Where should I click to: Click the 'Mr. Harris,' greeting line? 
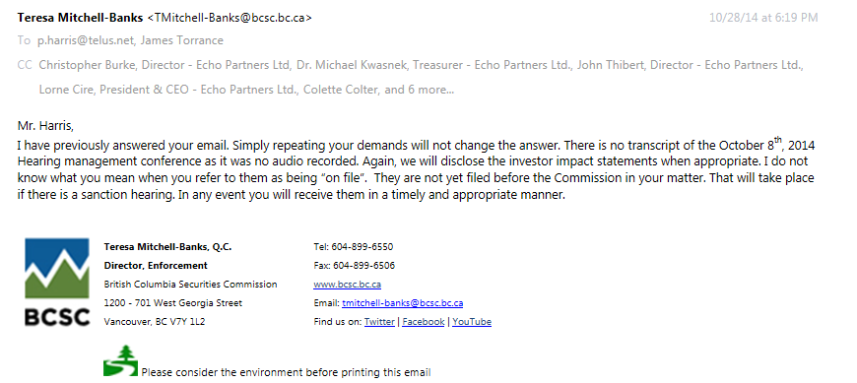click(x=45, y=126)
